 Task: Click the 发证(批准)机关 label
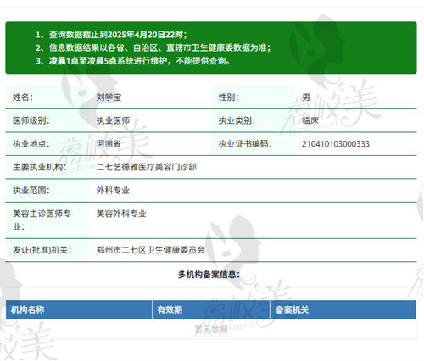pos(42,250)
